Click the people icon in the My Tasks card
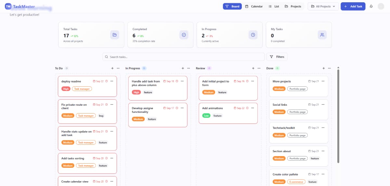 pos(322,35)
